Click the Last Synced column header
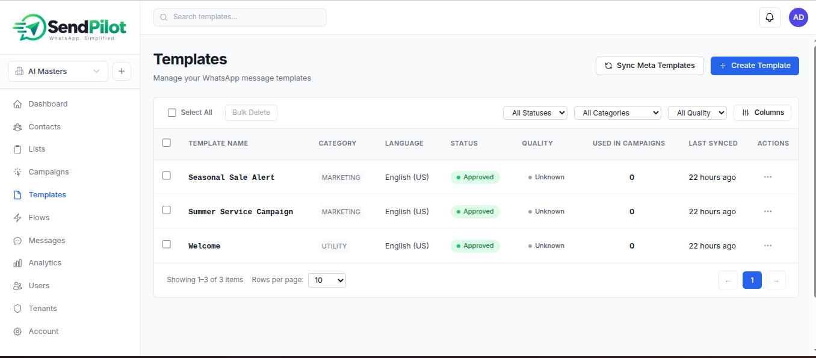This screenshot has height=358, width=816. click(x=713, y=143)
